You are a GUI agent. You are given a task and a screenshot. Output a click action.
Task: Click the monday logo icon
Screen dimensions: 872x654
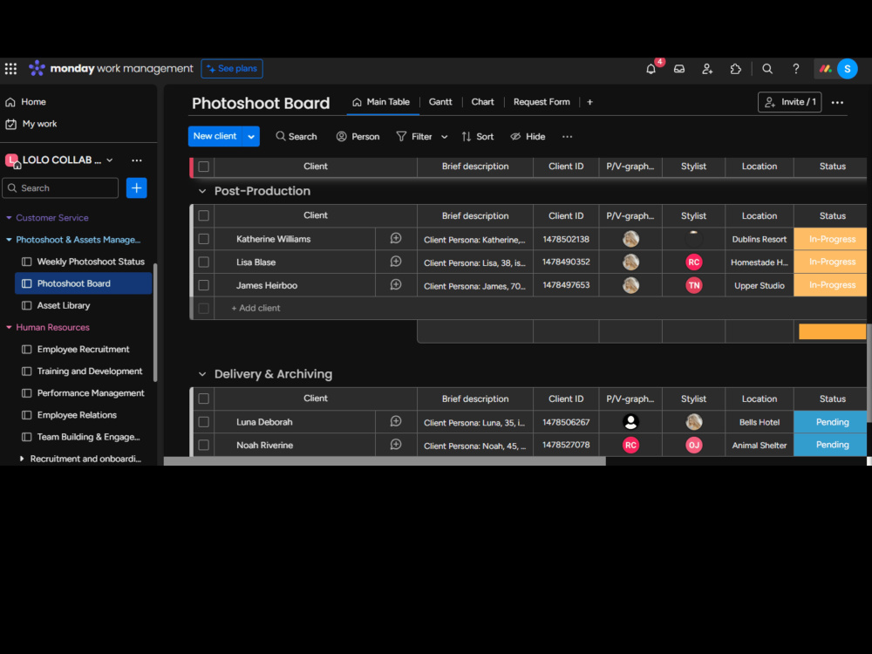click(x=37, y=68)
